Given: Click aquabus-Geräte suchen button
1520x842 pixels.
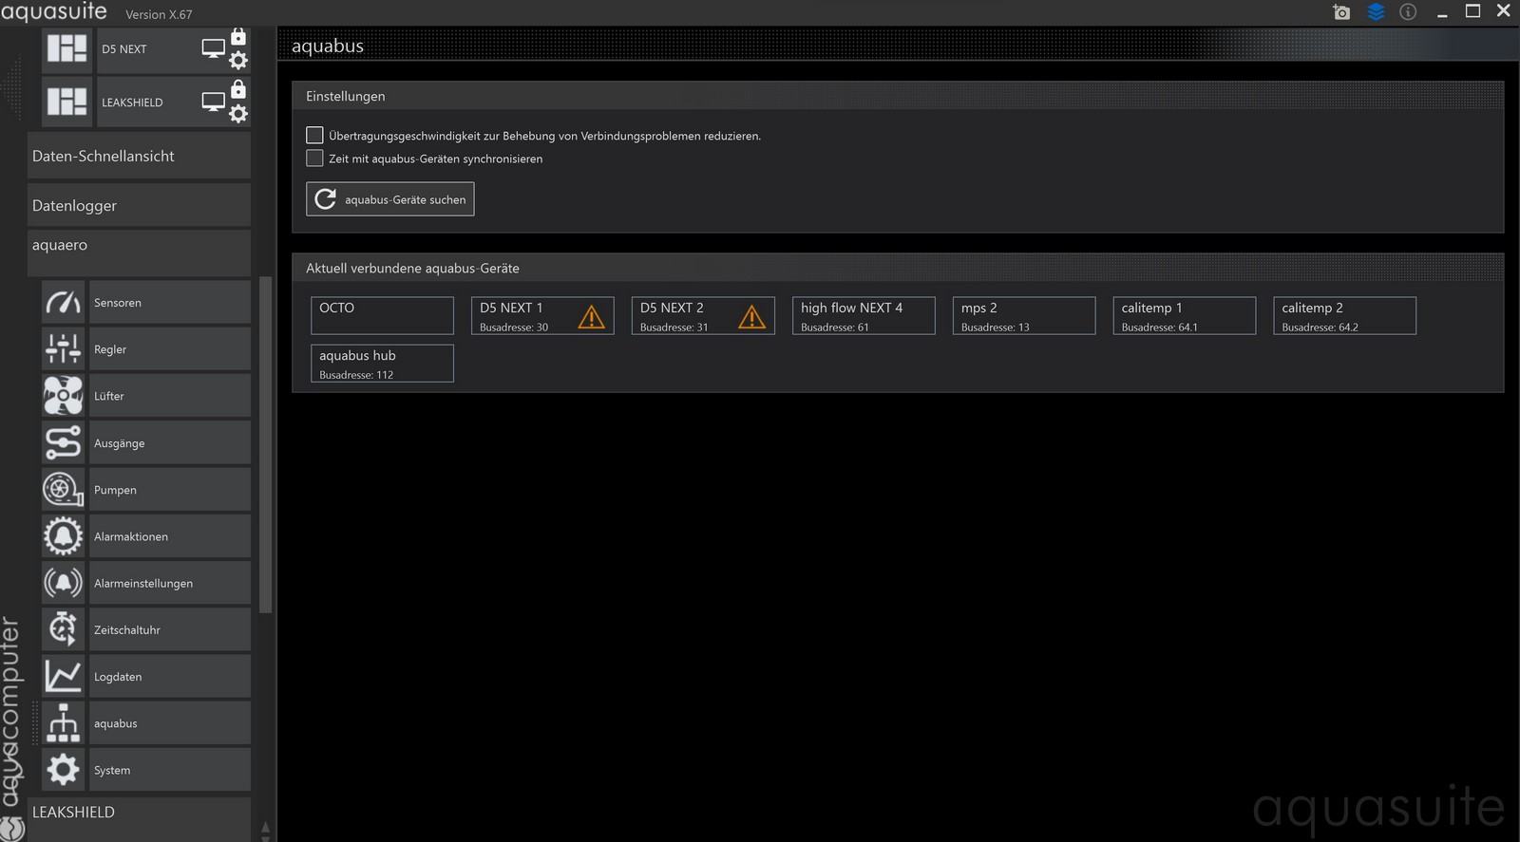Looking at the screenshot, I should click(389, 199).
